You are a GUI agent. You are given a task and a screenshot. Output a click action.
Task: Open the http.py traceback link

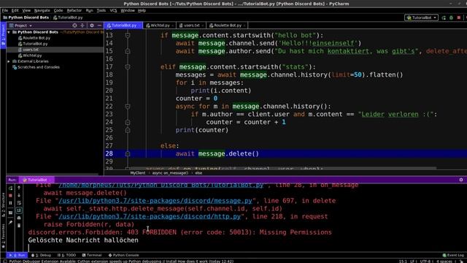click(150, 216)
